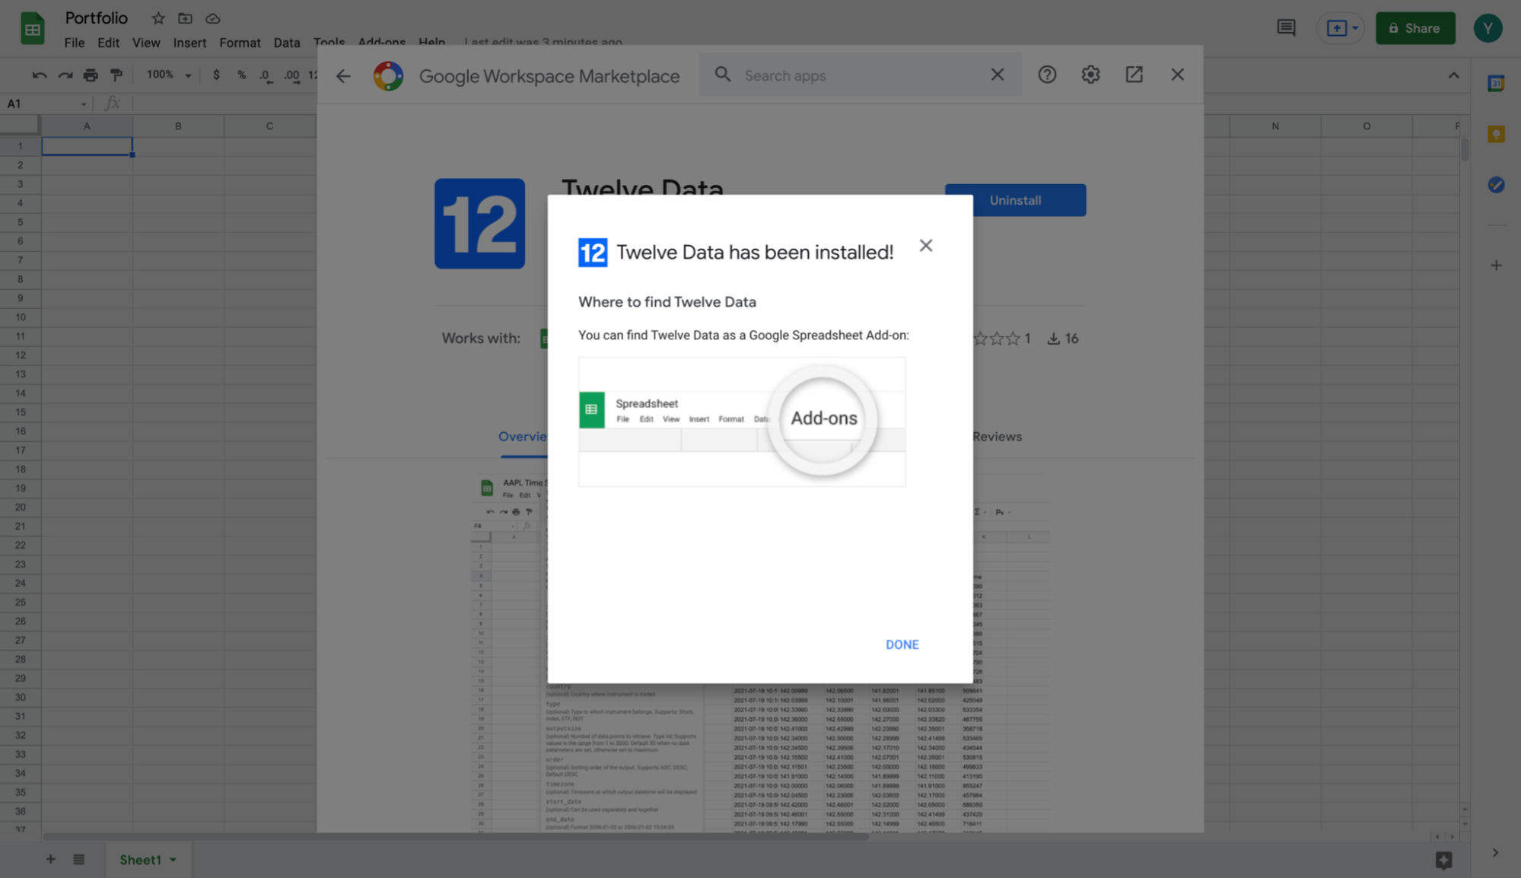Image resolution: width=1521 pixels, height=878 pixels.
Task: Click the decrease decimal places icon
Action: (265, 75)
